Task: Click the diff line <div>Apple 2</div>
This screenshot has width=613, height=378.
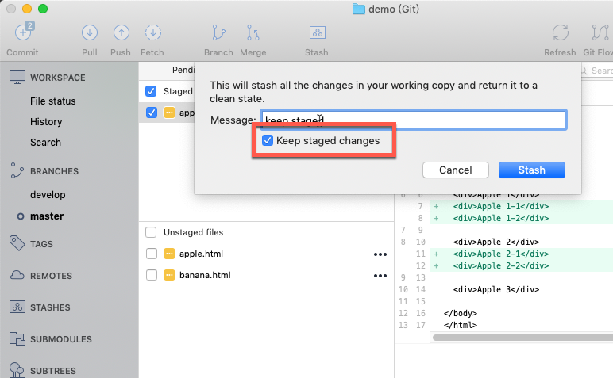Action: point(496,242)
